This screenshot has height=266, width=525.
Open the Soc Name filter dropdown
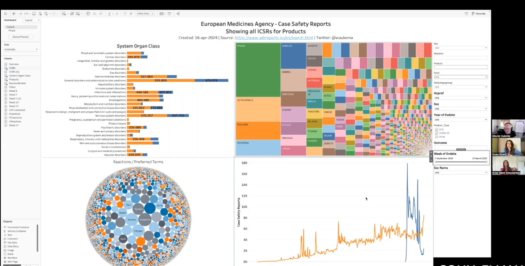(x=461, y=173)
